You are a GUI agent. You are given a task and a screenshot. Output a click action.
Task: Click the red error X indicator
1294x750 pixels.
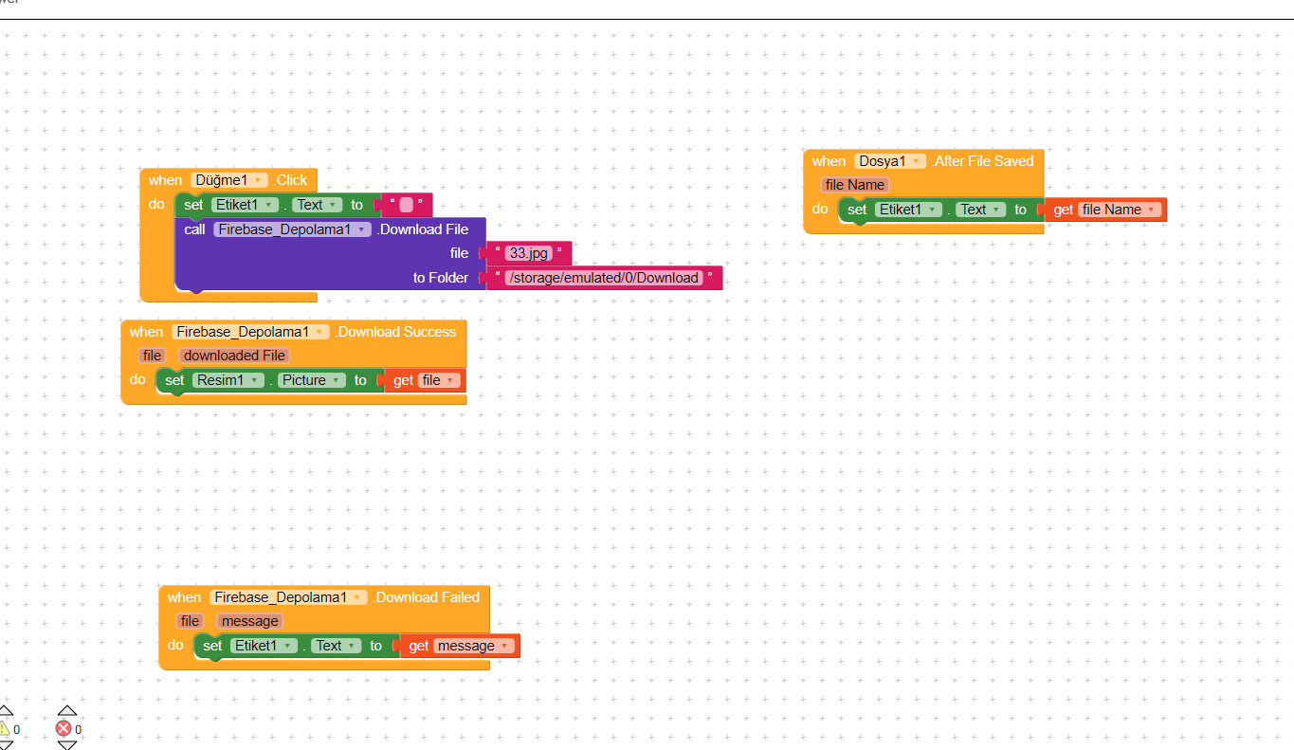[x=64, y=728]
